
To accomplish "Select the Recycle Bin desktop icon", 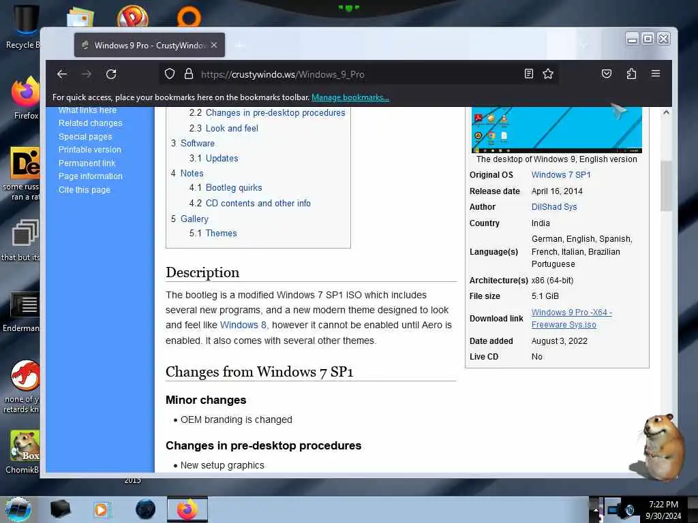I will click(25, 27).
